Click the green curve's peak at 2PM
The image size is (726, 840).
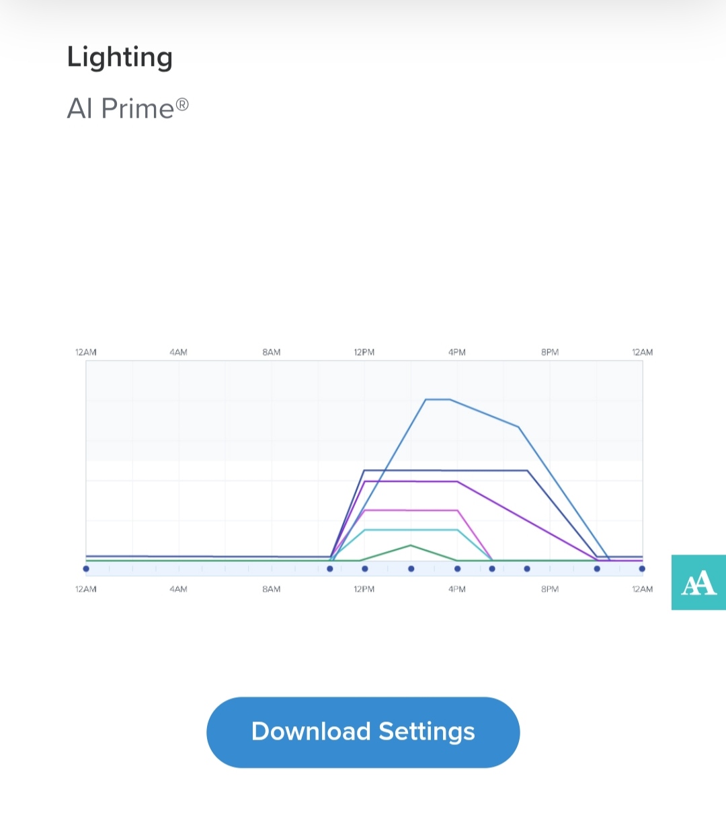(411, 545)
